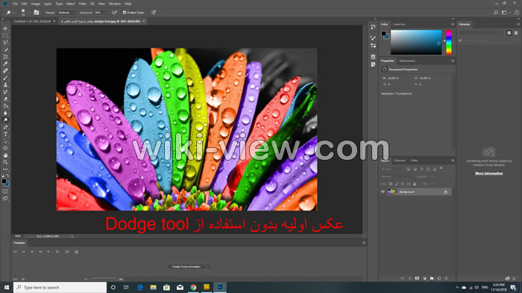This screenshot has height=293, width=522.
Task: Toggle Quick Mask mode icon
Action: (5, 191)
